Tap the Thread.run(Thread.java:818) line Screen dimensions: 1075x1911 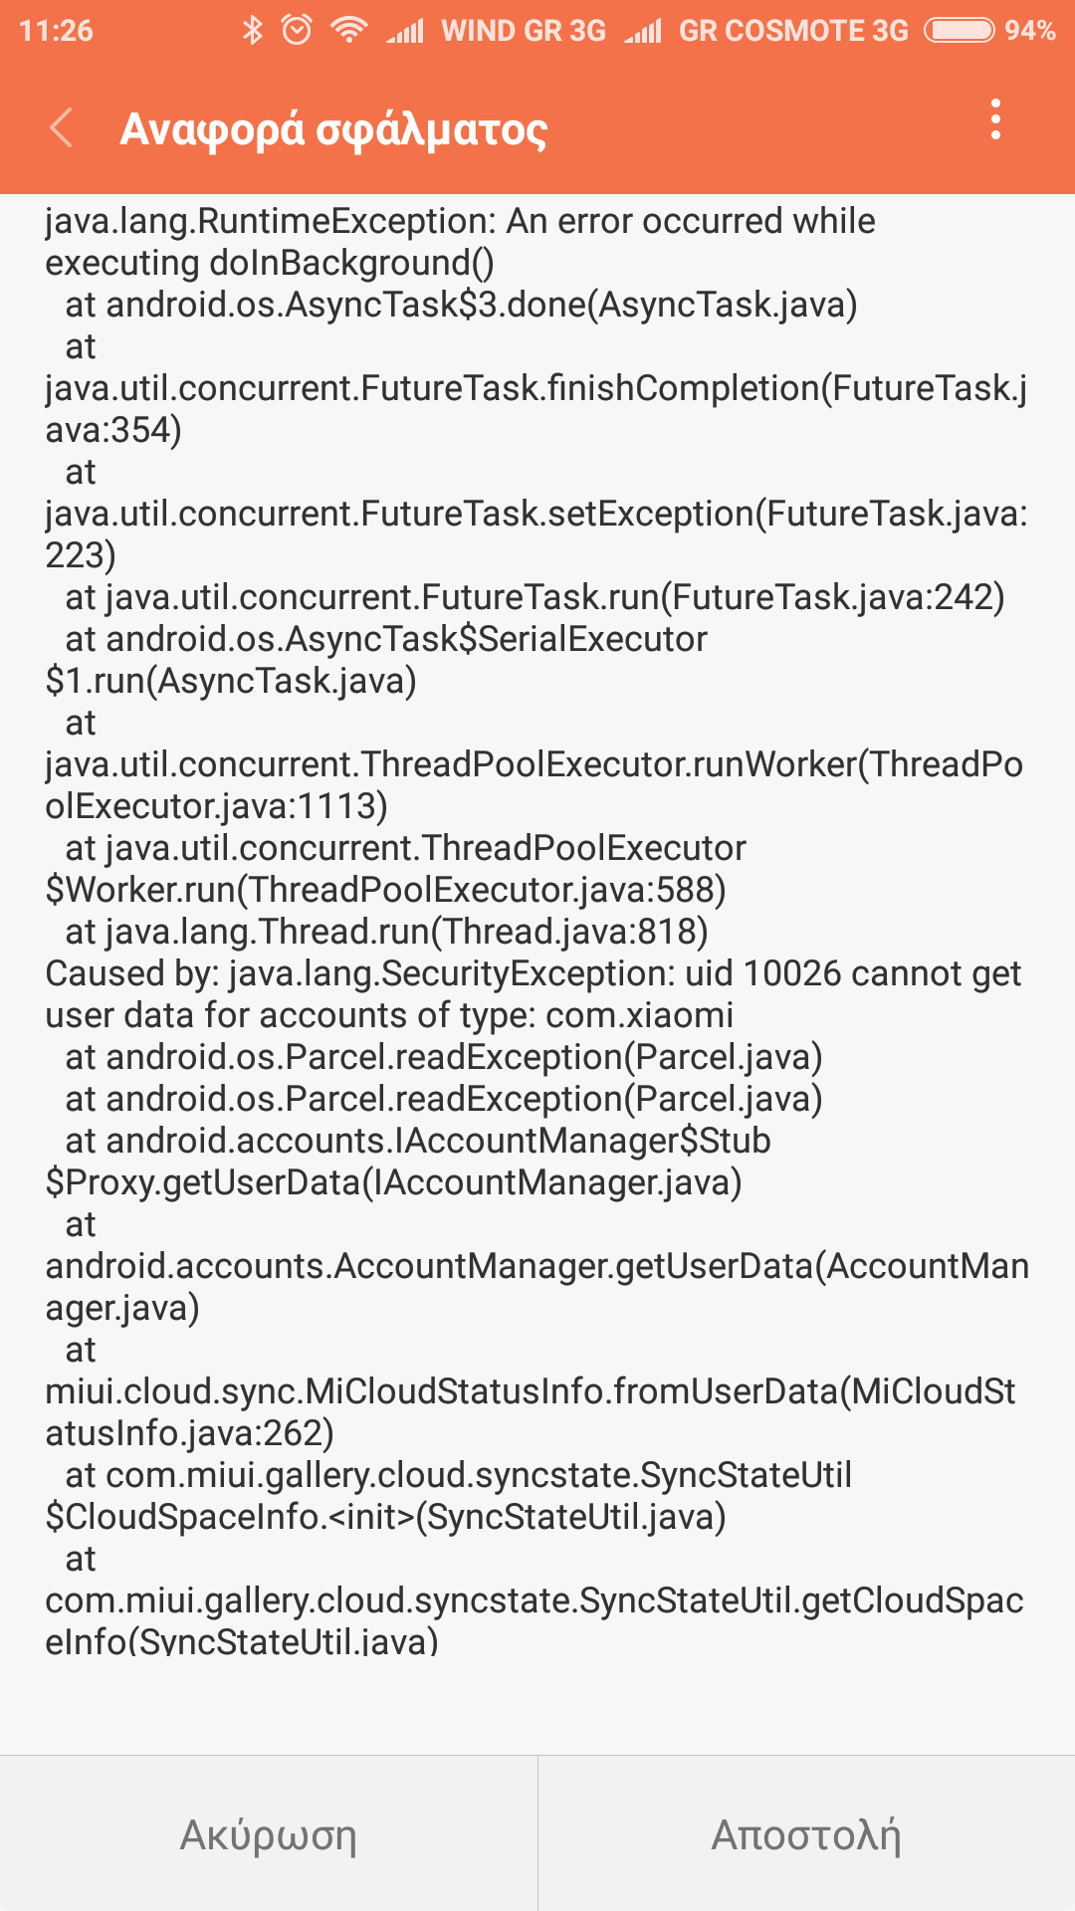click(386, 932)
